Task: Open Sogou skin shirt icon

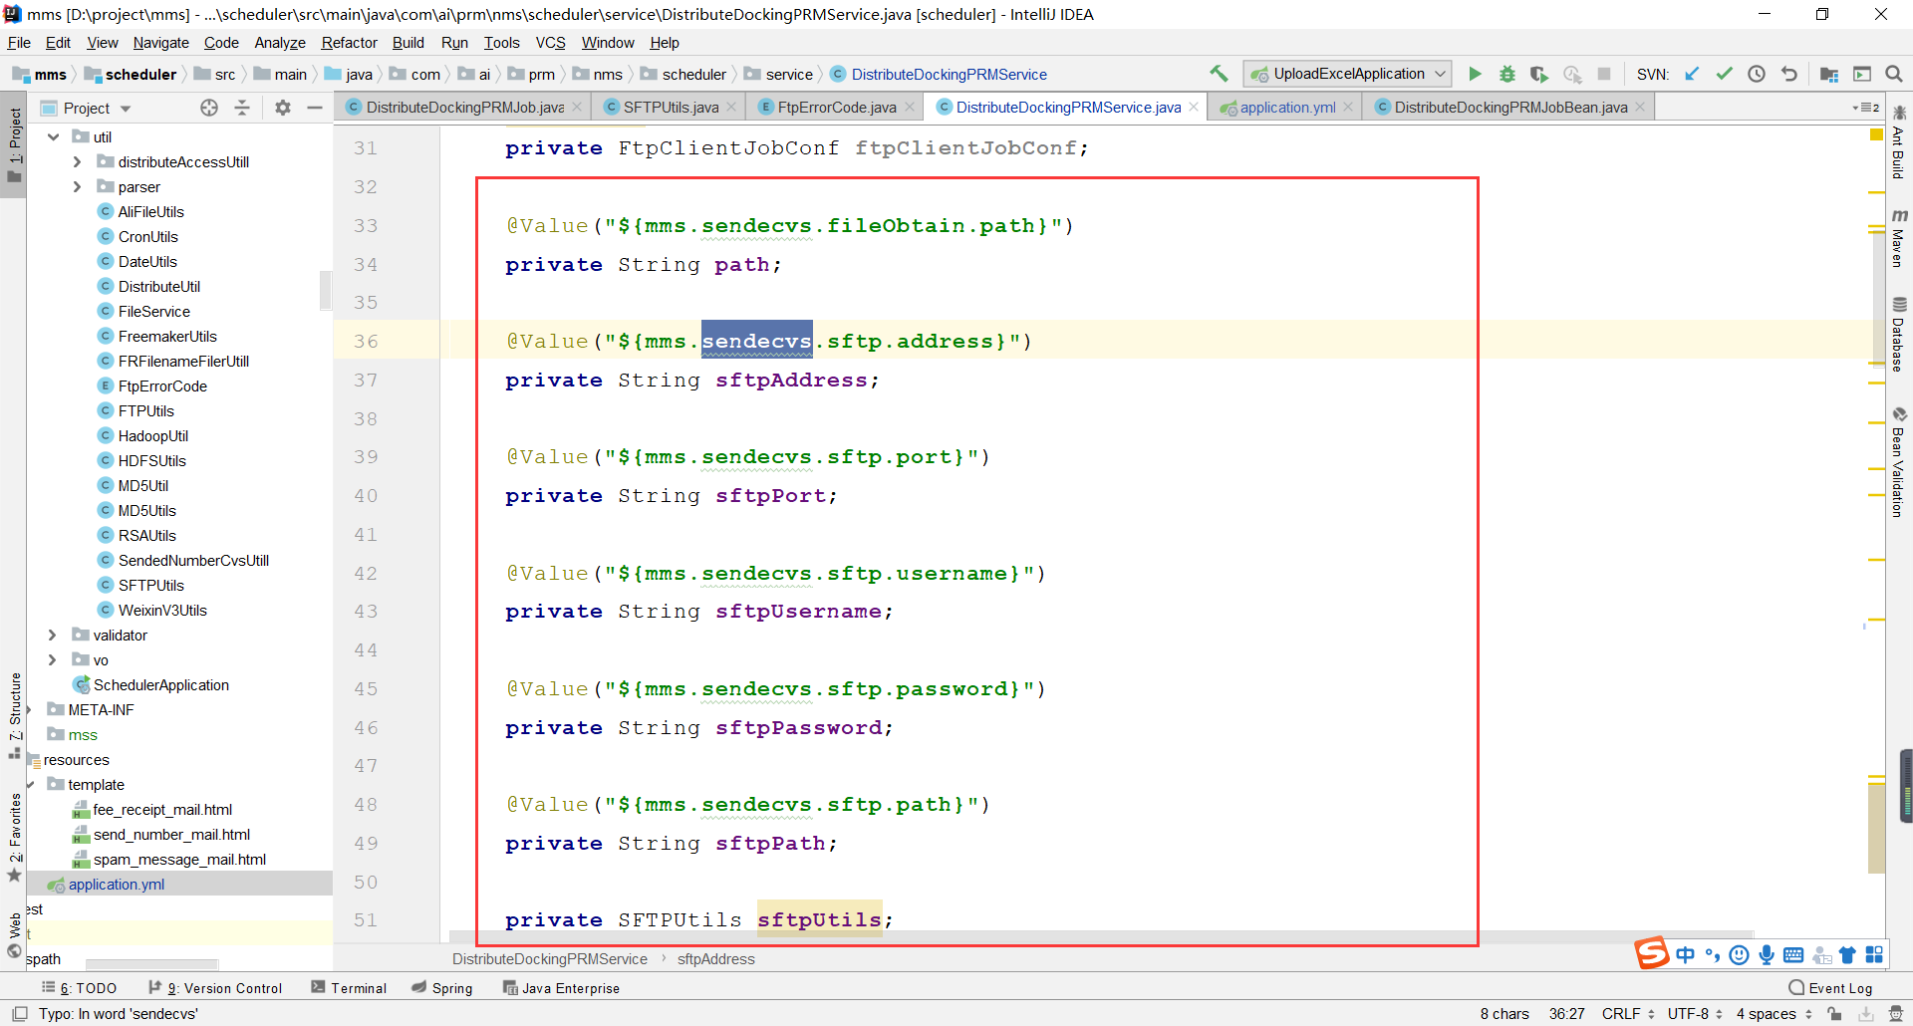Action: tap(1847, 955)
